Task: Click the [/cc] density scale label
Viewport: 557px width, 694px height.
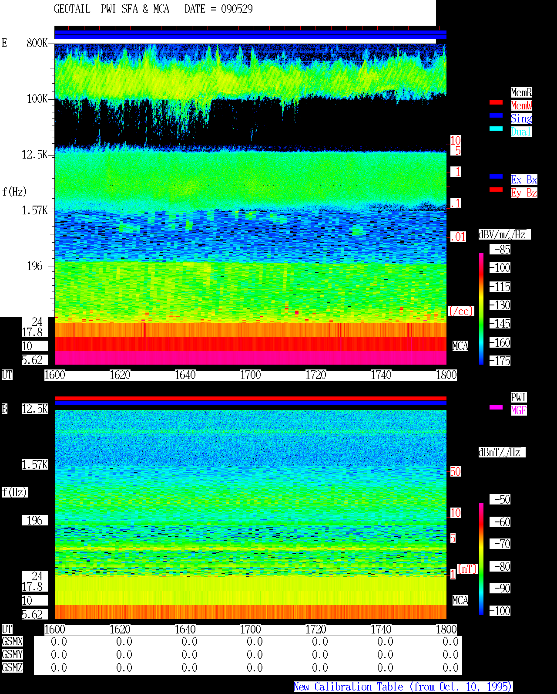Action: [461, 311]
